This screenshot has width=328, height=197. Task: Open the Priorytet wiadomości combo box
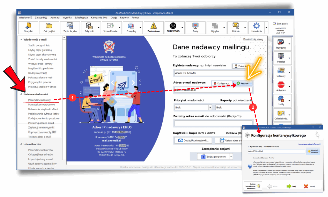[x=193, y=107]
